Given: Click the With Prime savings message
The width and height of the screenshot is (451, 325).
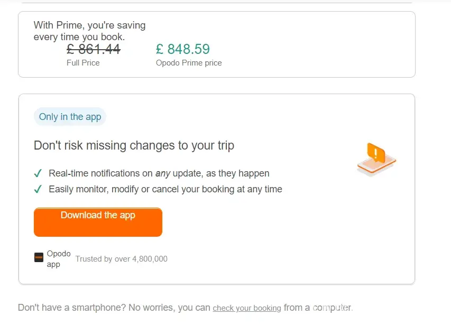Looking at the screenshot, I should coord(89,31).
